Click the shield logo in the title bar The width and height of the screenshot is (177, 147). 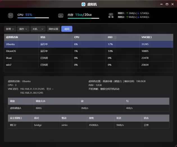[83, 4]
